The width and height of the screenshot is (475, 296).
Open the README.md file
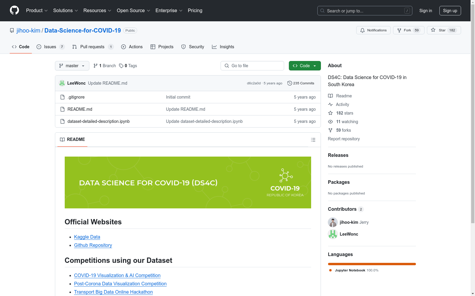pyautogui.click(x=80, y=109)
